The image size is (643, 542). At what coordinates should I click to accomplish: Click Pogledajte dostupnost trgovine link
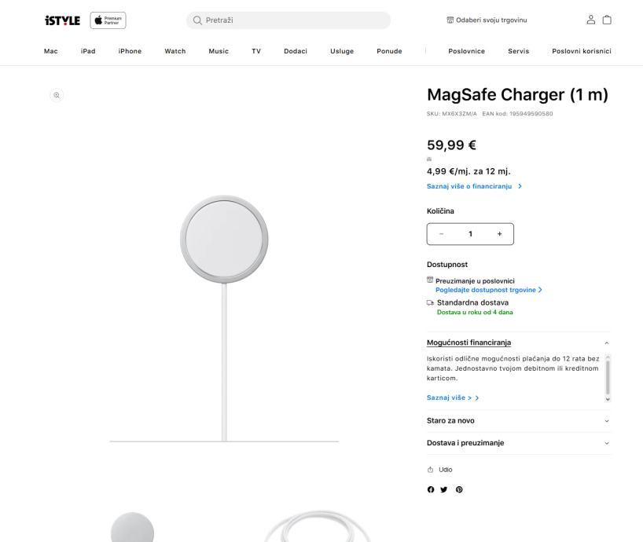click(x=488, y=290)
